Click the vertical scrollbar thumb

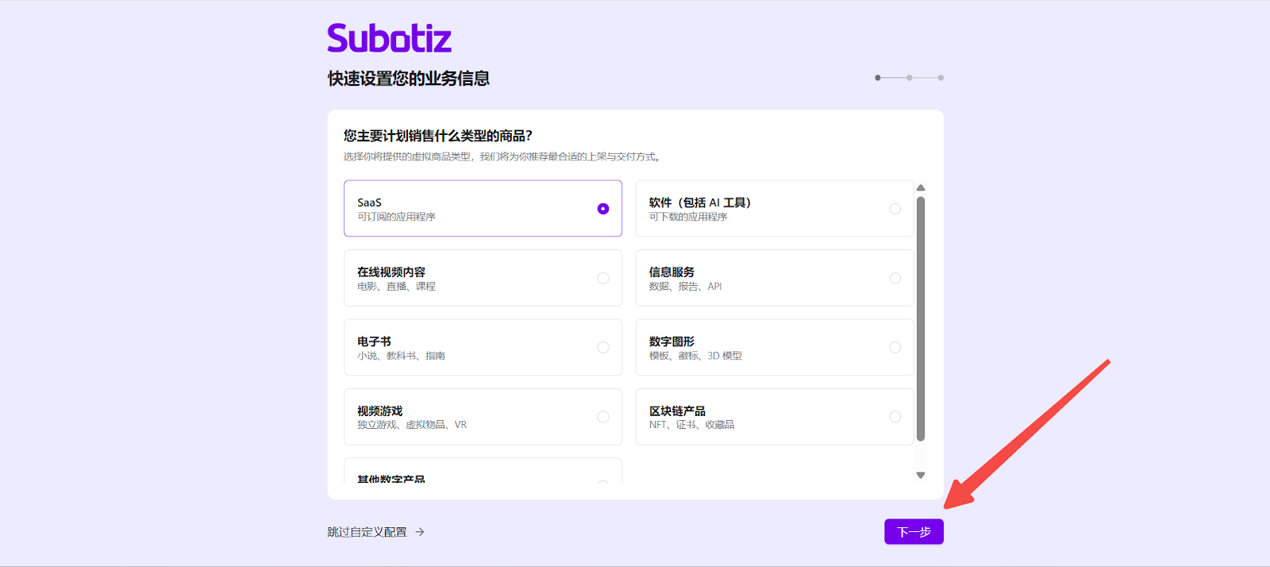(921, 318)
